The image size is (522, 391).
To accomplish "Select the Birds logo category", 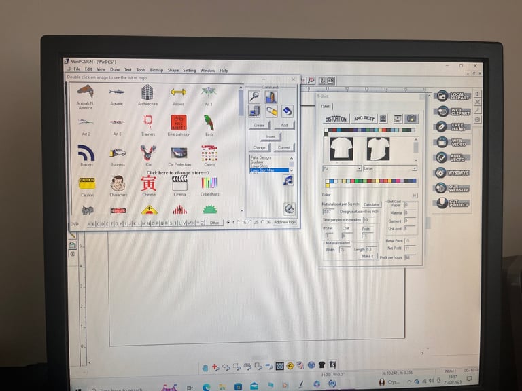I will [x=209, y=126].
